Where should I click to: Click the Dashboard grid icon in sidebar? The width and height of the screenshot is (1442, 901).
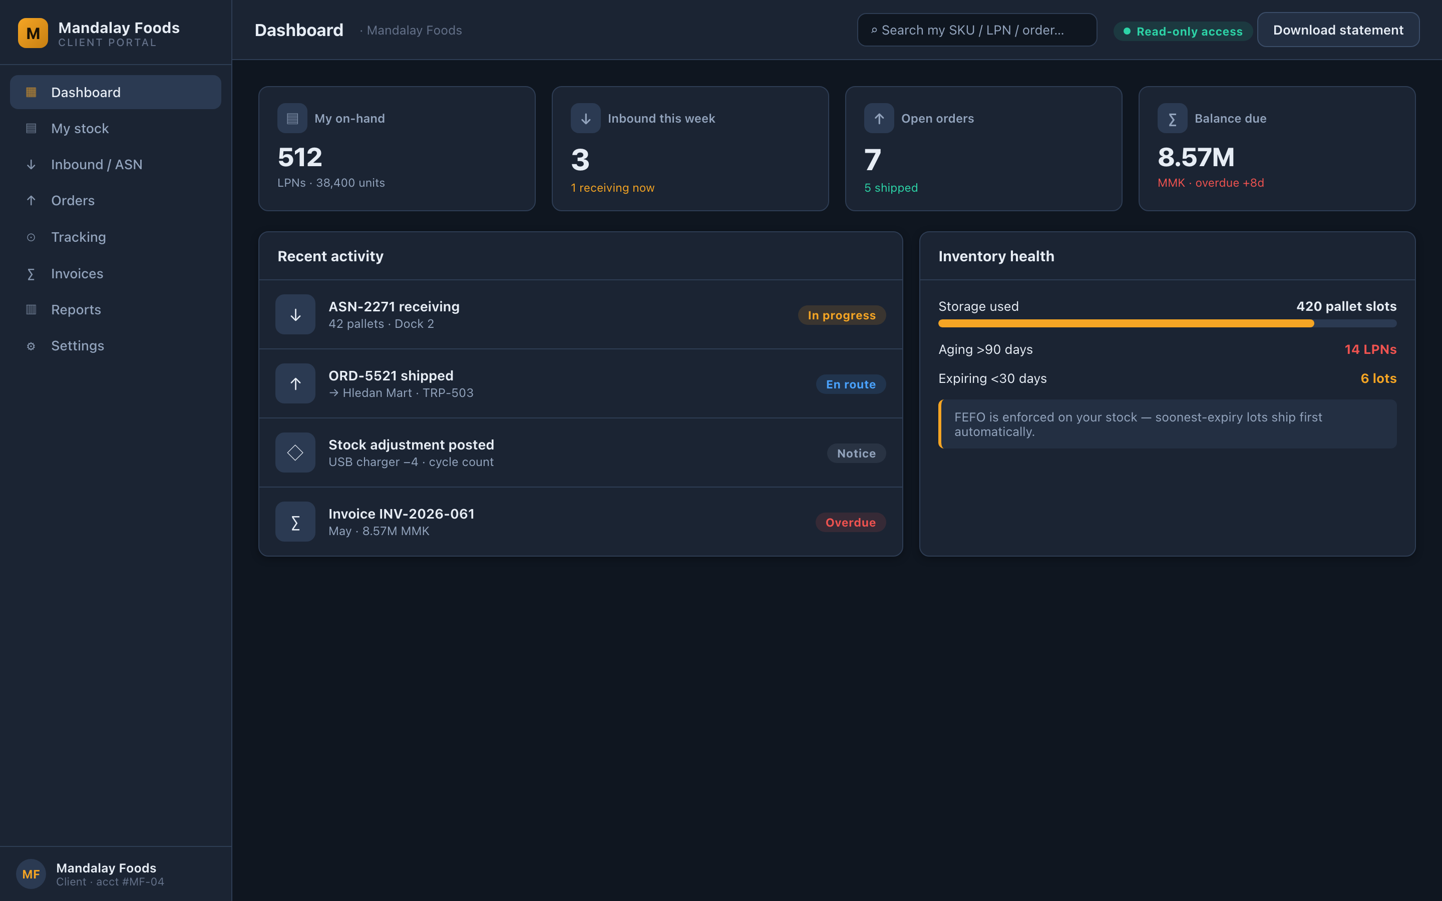pyautogui.click(x=31, y=93)
